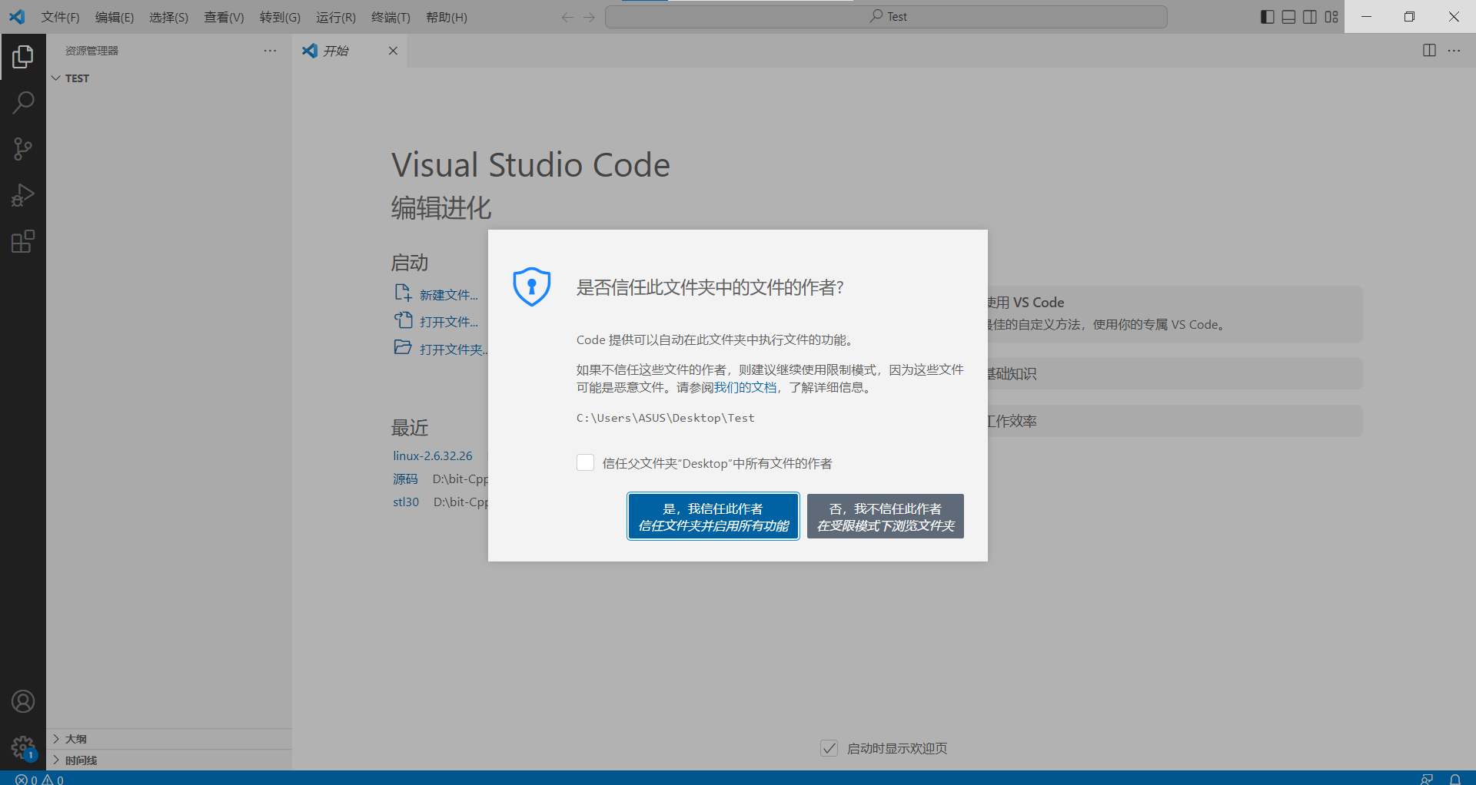Open the 查看(V) menu
This screenshot has width=1476, height=785.
coord(224,17)
